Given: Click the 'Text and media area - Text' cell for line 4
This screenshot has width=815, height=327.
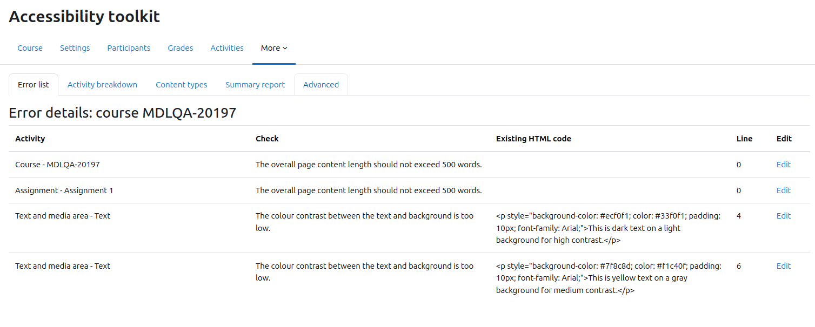Looking at the screenshot, I should (63, 216).
